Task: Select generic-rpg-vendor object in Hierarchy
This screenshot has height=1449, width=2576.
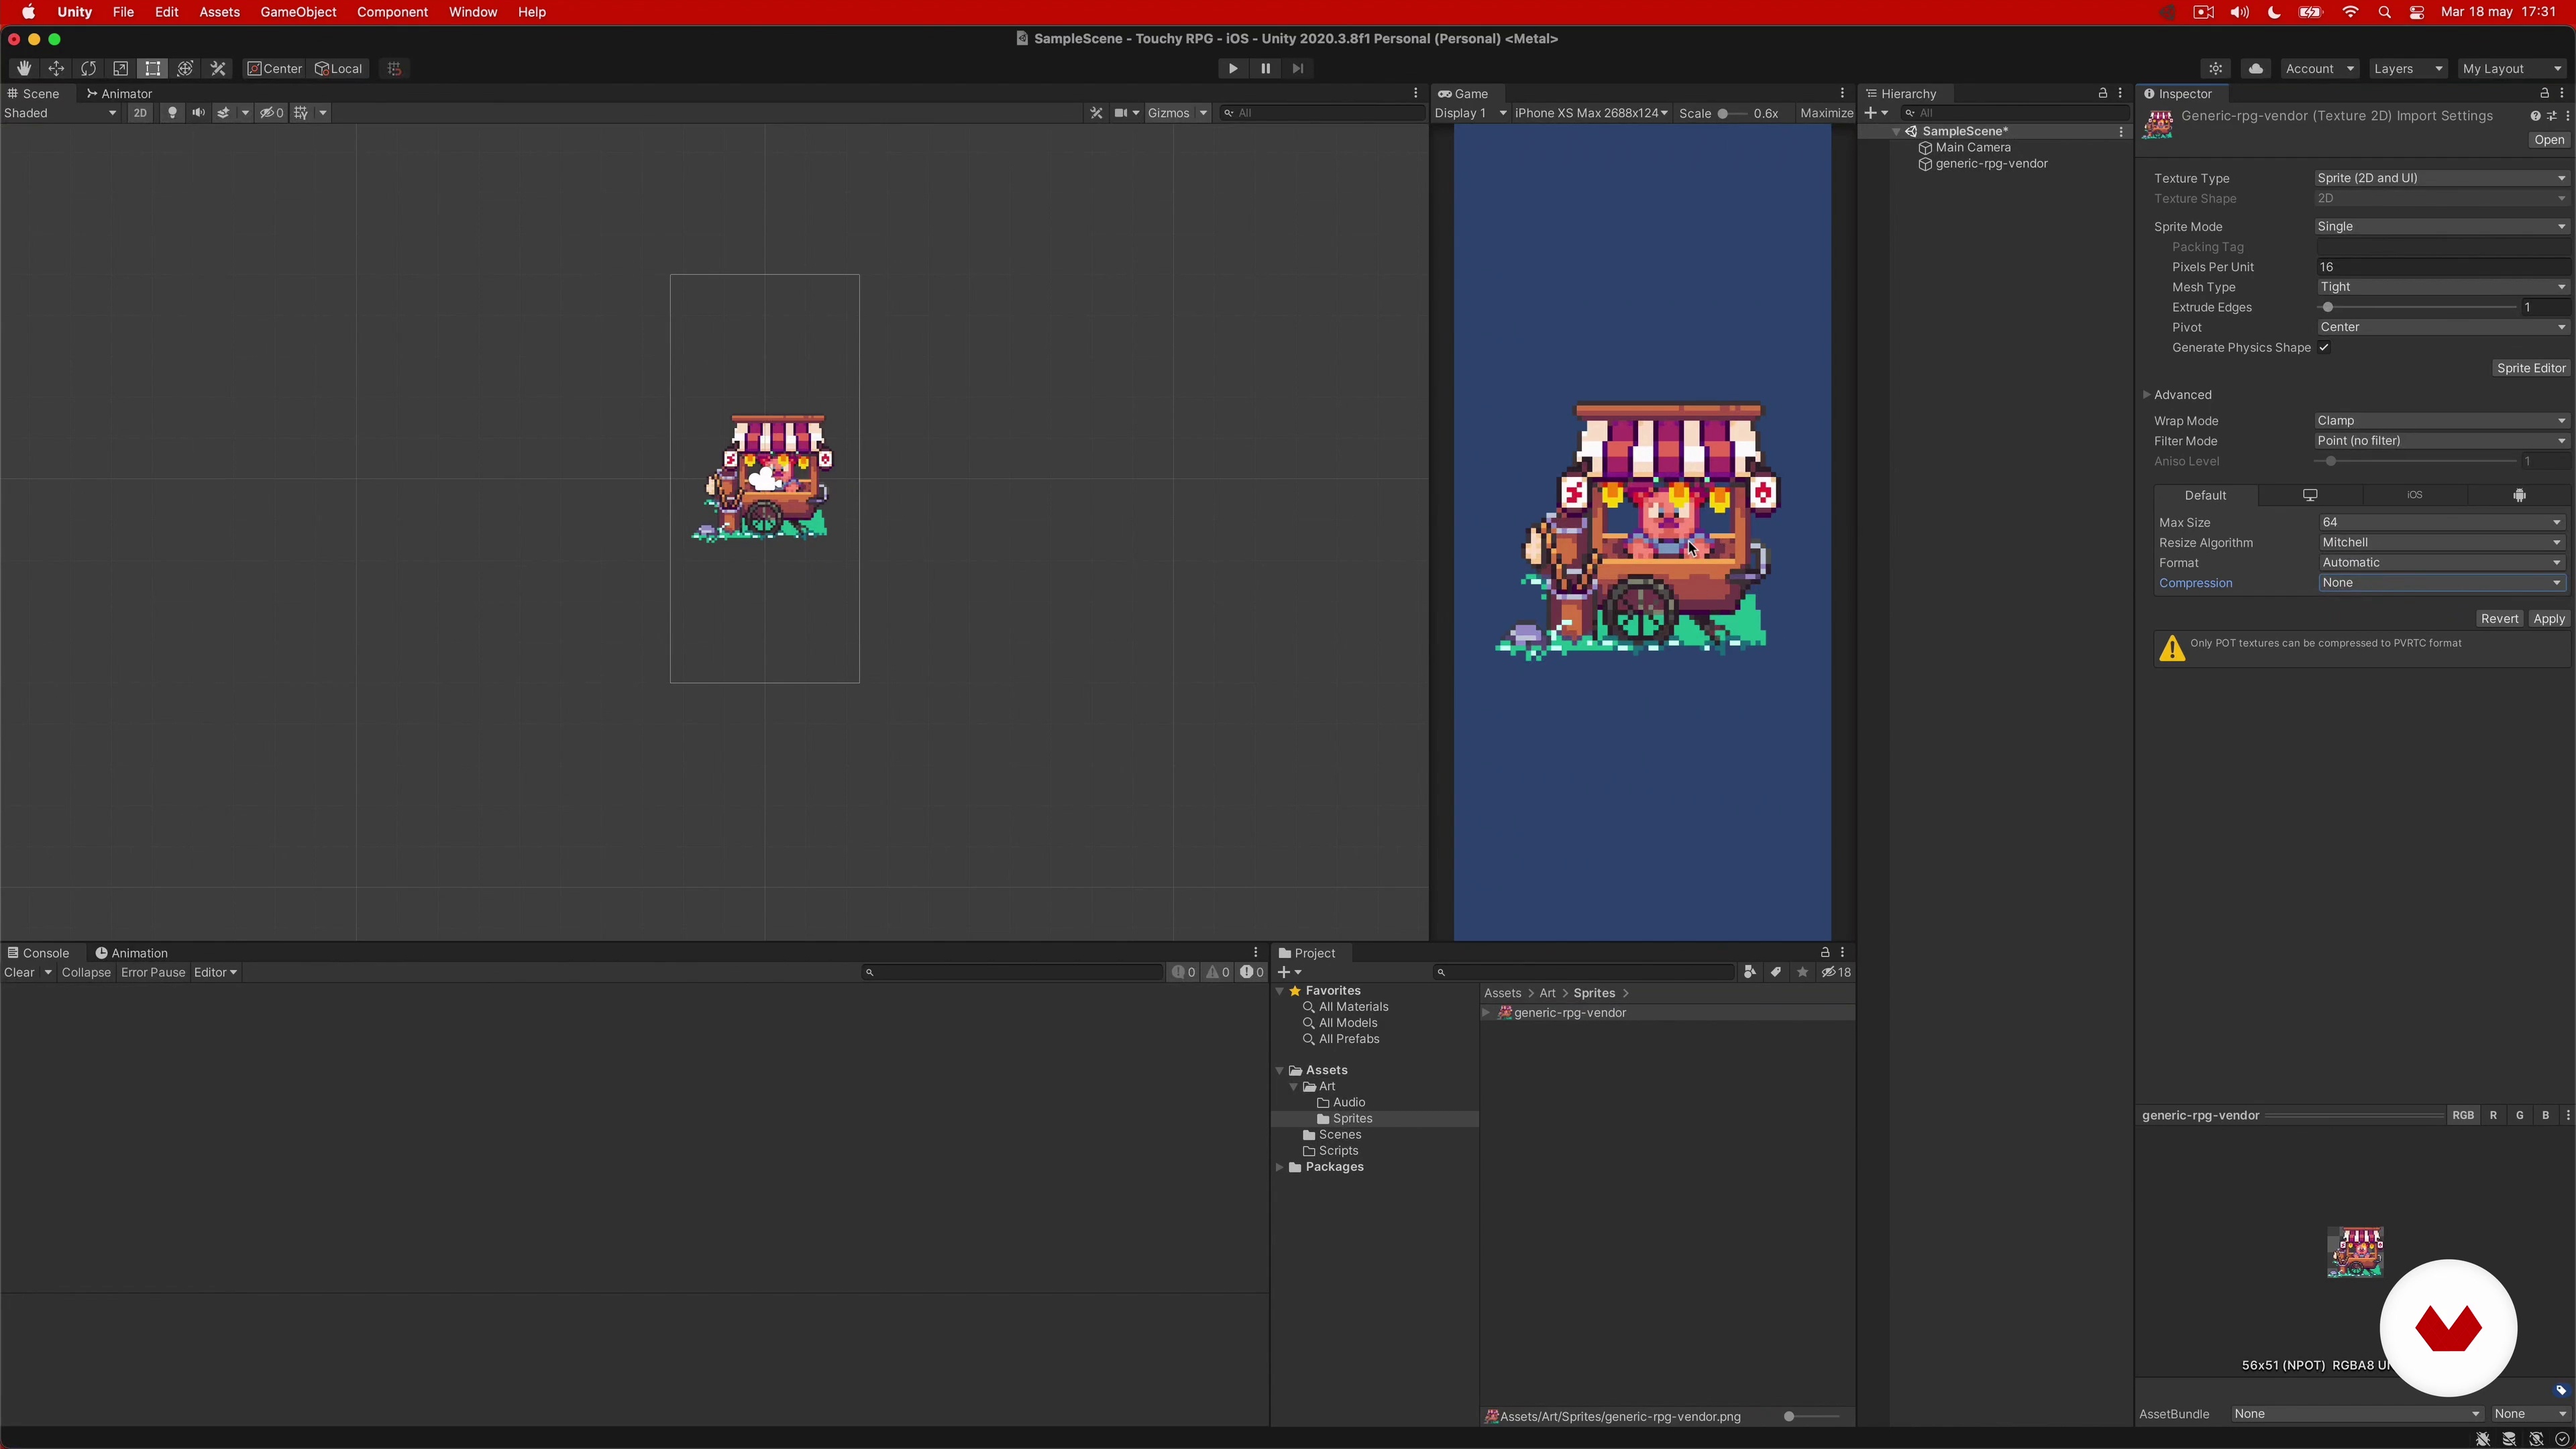Action: tap(1991, 163)
